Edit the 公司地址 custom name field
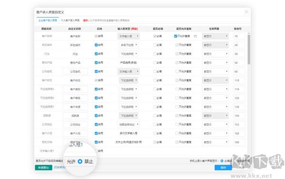Viewport: 285px width, 179px height. (x=75, y=124)
